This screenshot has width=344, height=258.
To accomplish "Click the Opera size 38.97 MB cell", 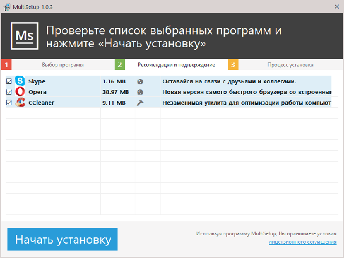I will [x=115, y=92].
